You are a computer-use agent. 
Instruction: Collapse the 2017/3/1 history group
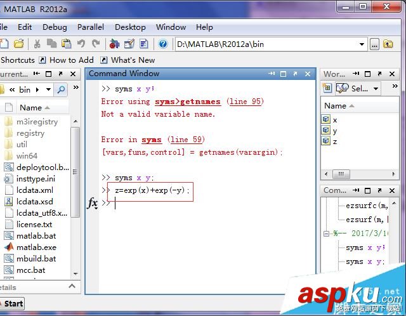pyautogui.click(x=326, y=234)
